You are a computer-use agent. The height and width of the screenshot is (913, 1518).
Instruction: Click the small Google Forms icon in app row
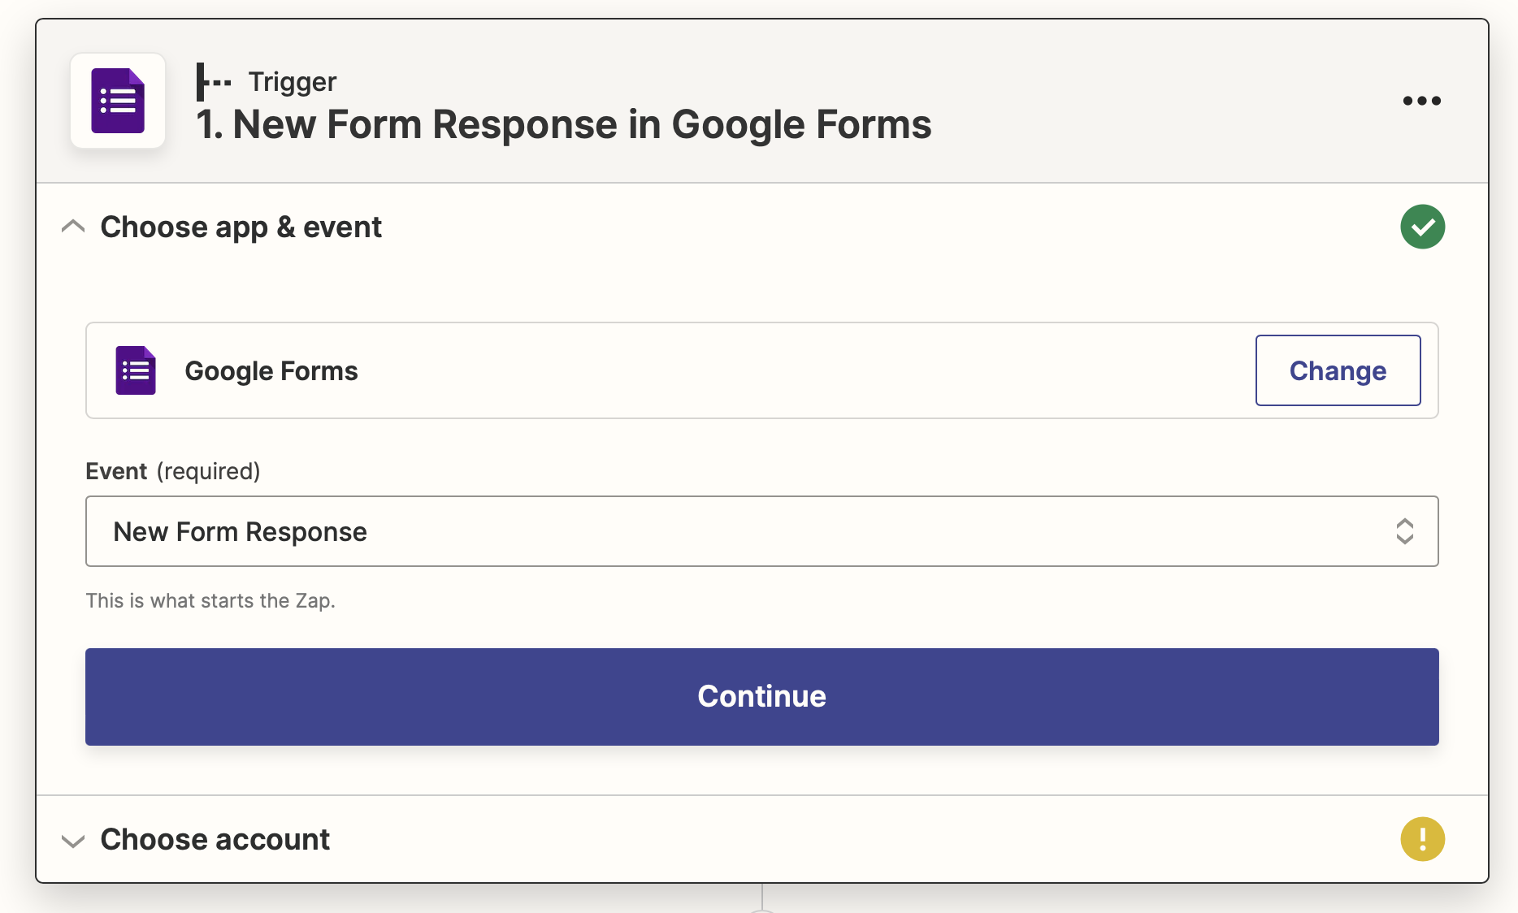(x=136, y=371)
